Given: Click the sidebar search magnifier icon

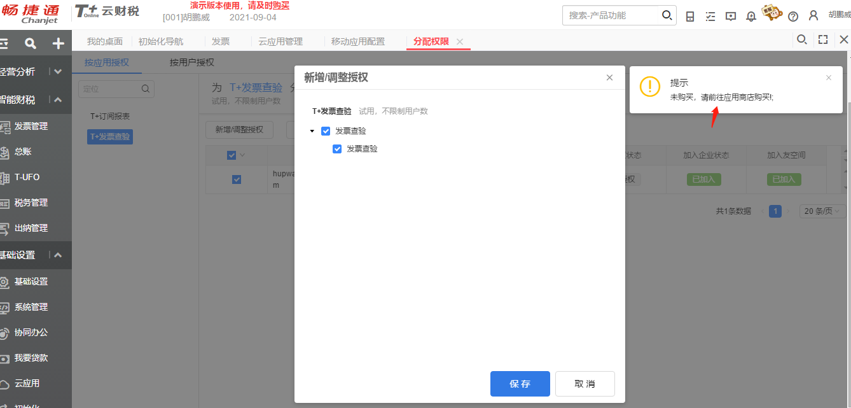Looking at the screenshot, I should [30, 43].
